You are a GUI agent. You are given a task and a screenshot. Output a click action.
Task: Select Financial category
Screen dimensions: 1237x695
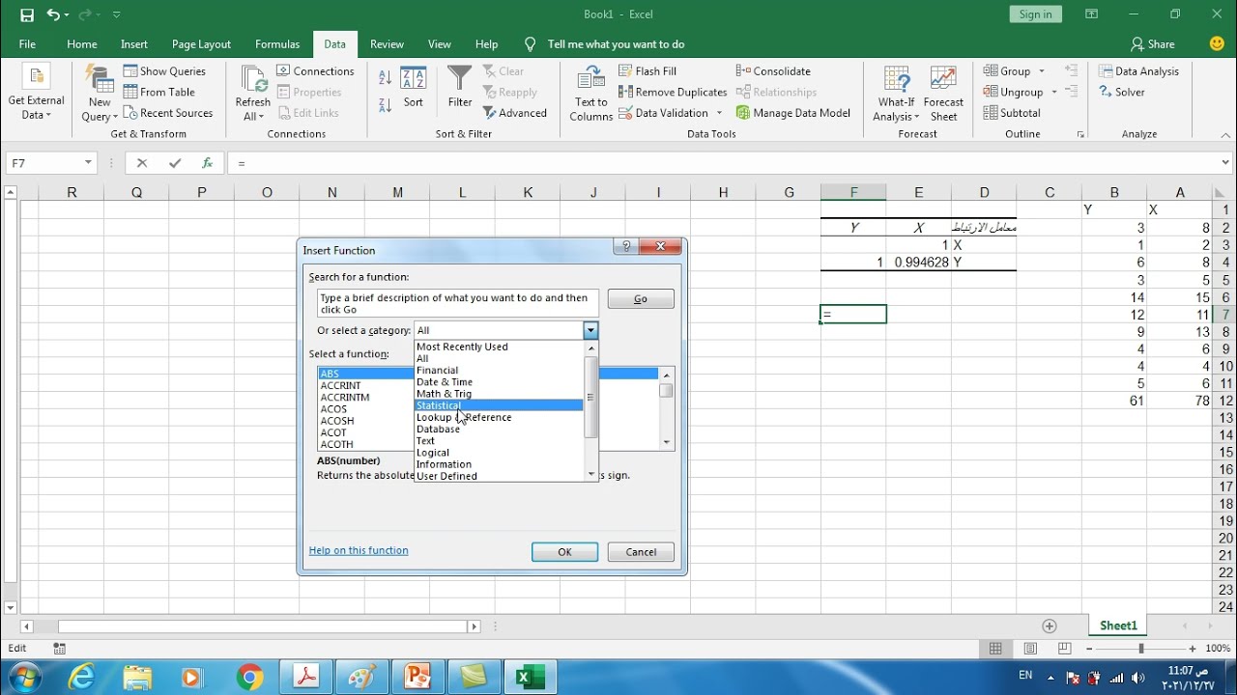coord(499,371)
